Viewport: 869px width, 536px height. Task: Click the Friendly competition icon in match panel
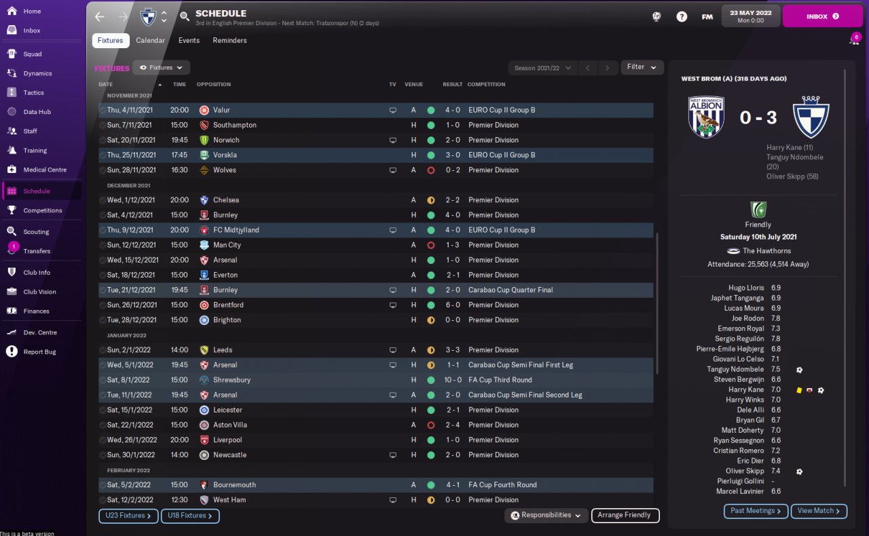click(758, 210)
